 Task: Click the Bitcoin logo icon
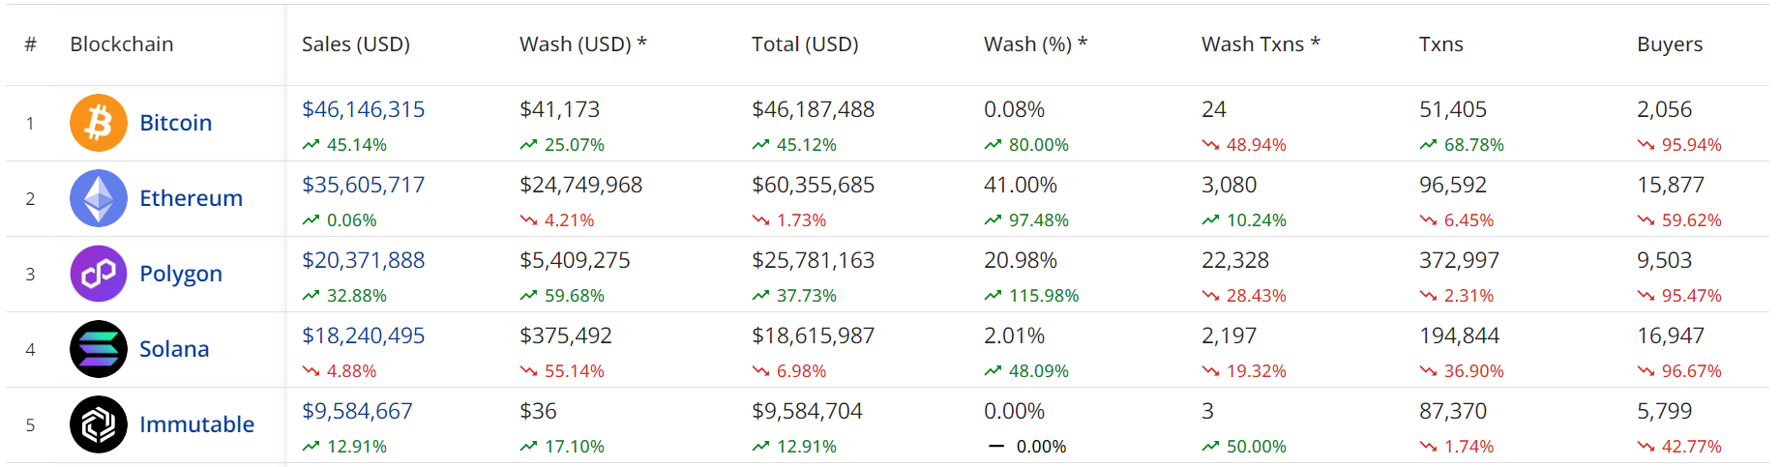pyautogui.click(x=99, y=123)
